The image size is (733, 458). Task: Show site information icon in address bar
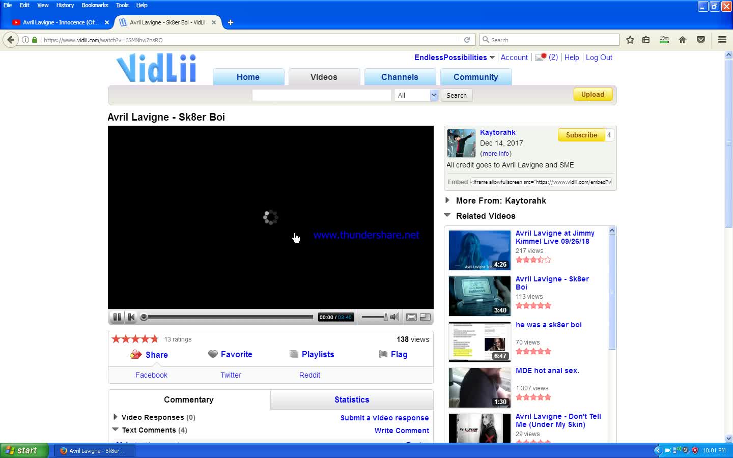tap(25, 40)
